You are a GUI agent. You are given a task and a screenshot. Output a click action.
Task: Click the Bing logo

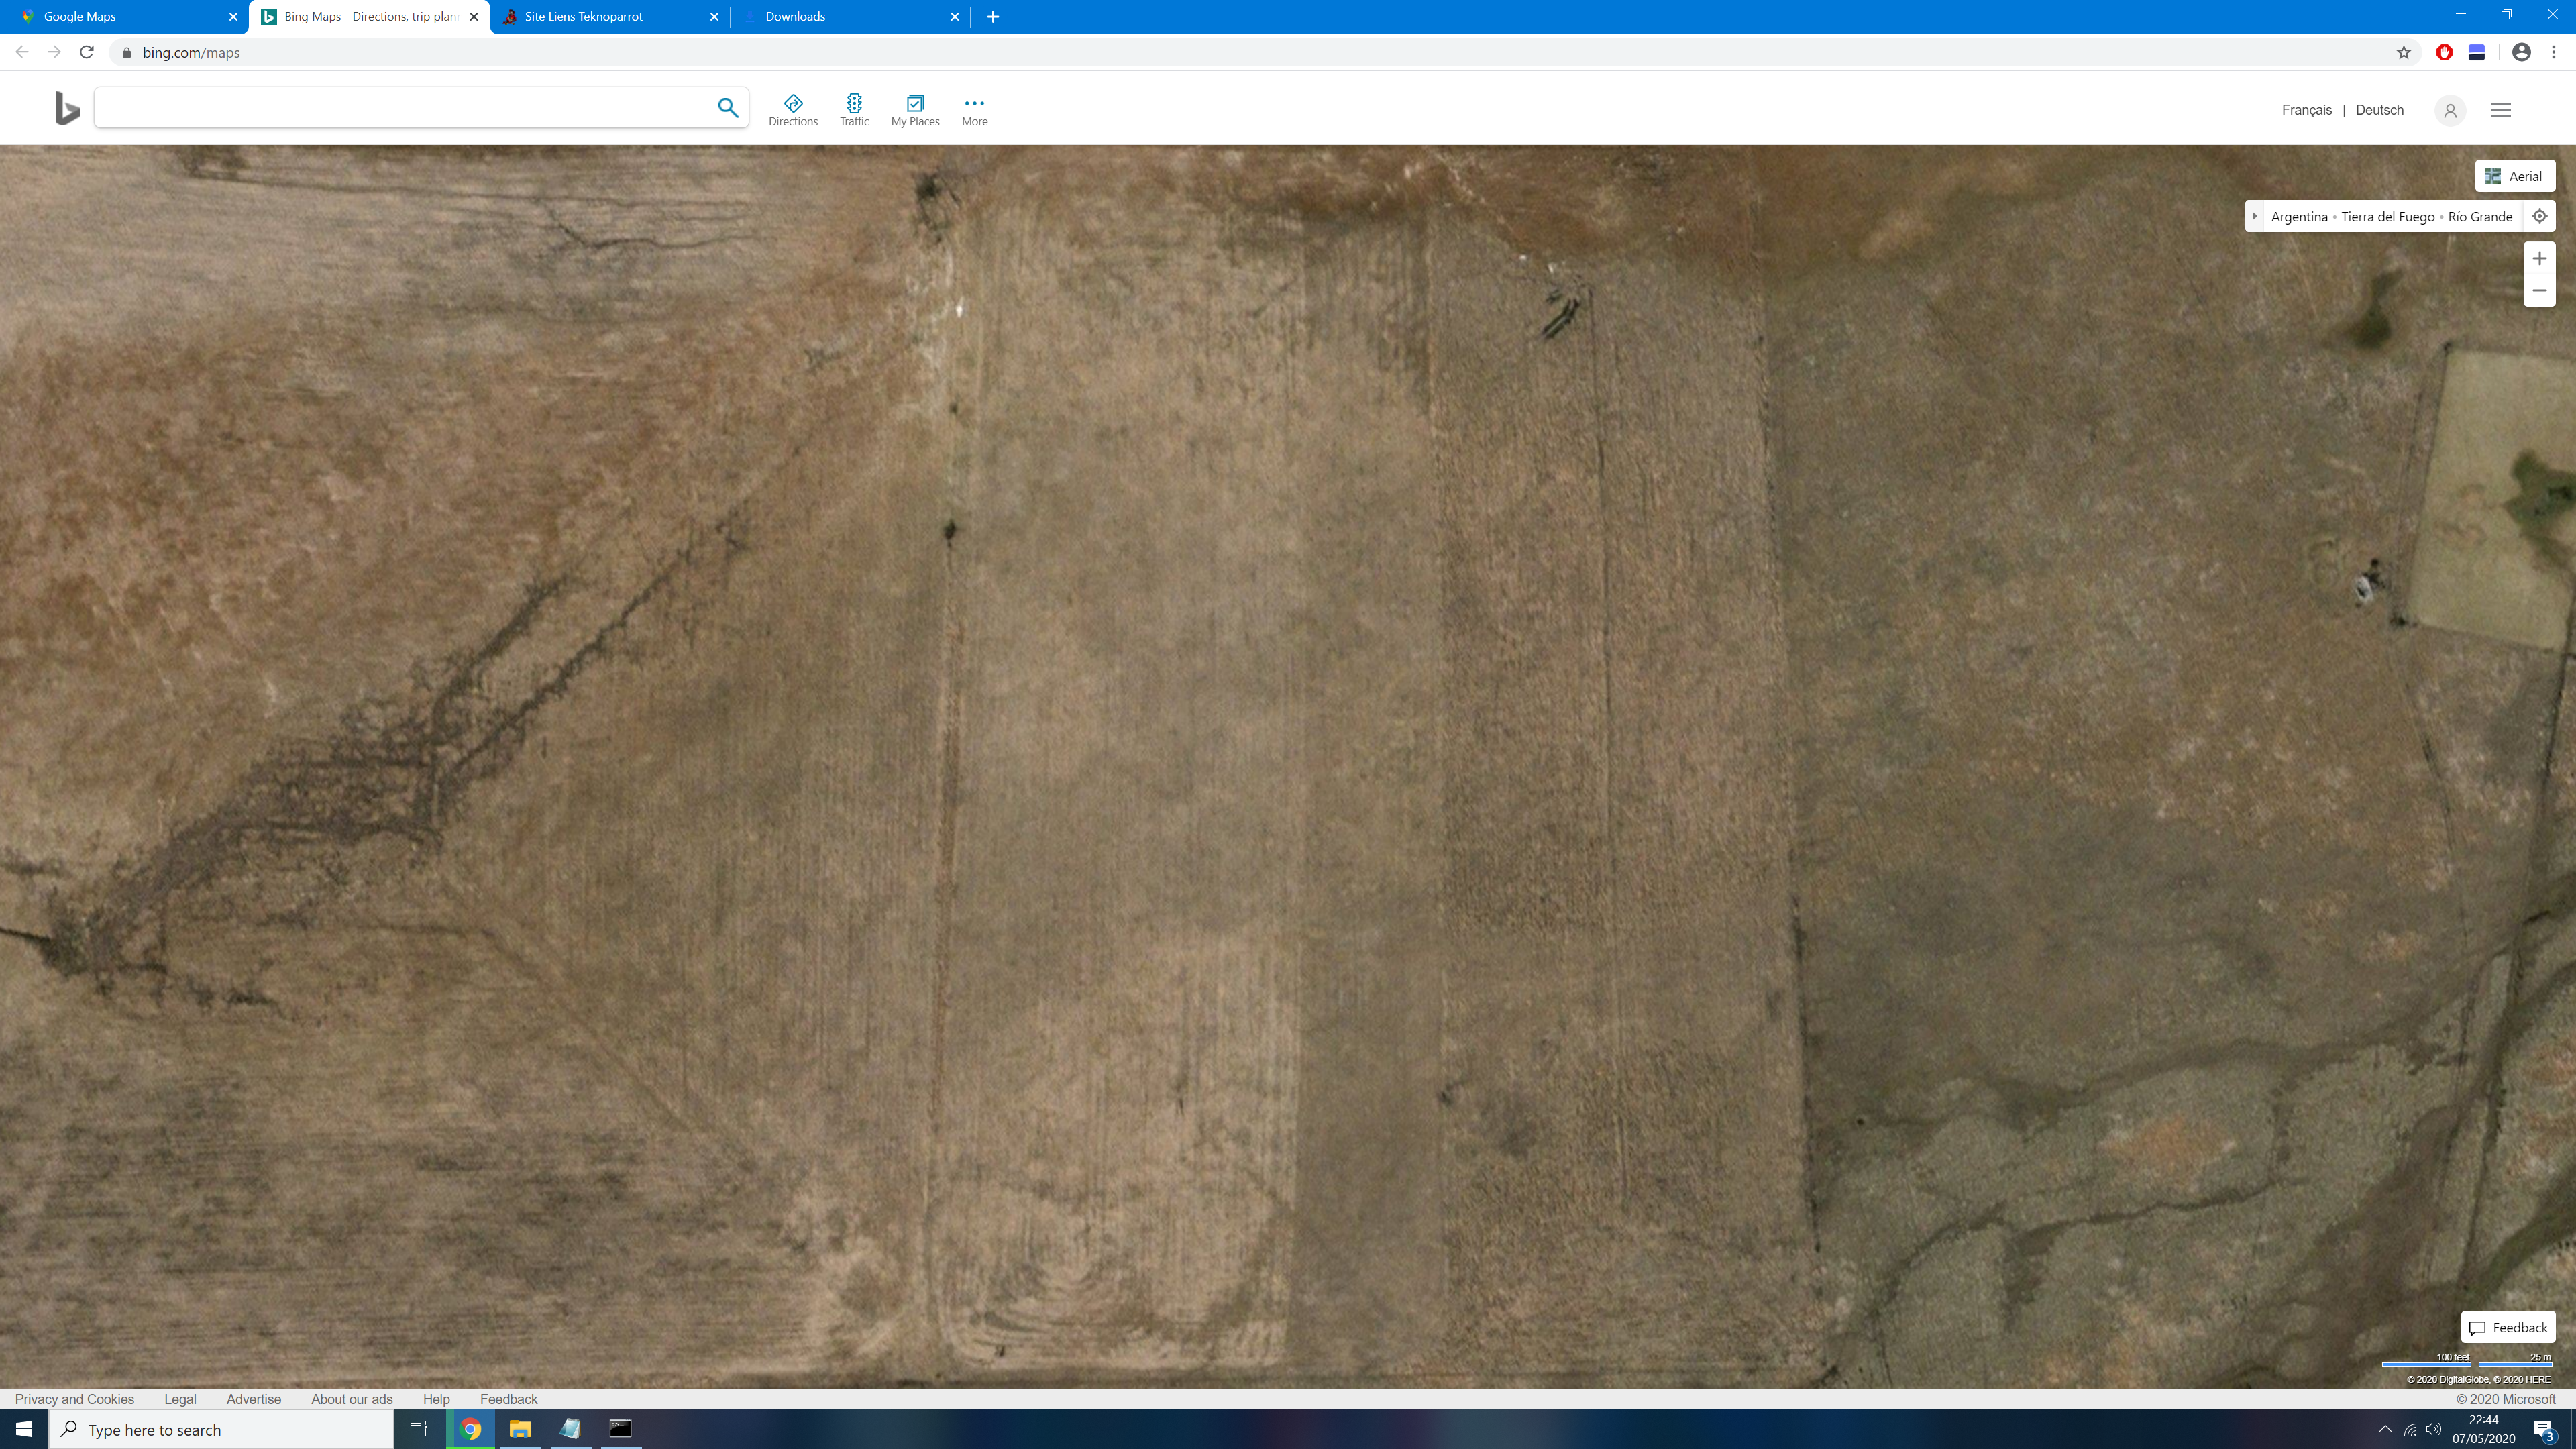(x=67, y=108)
